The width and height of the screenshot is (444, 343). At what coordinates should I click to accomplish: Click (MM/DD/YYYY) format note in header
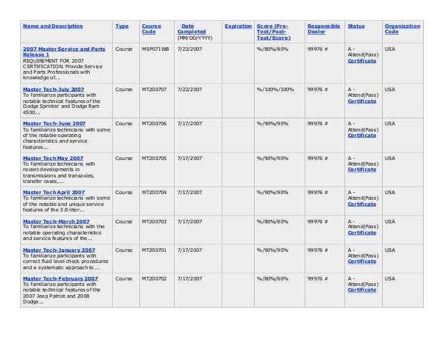coord(195,38)
